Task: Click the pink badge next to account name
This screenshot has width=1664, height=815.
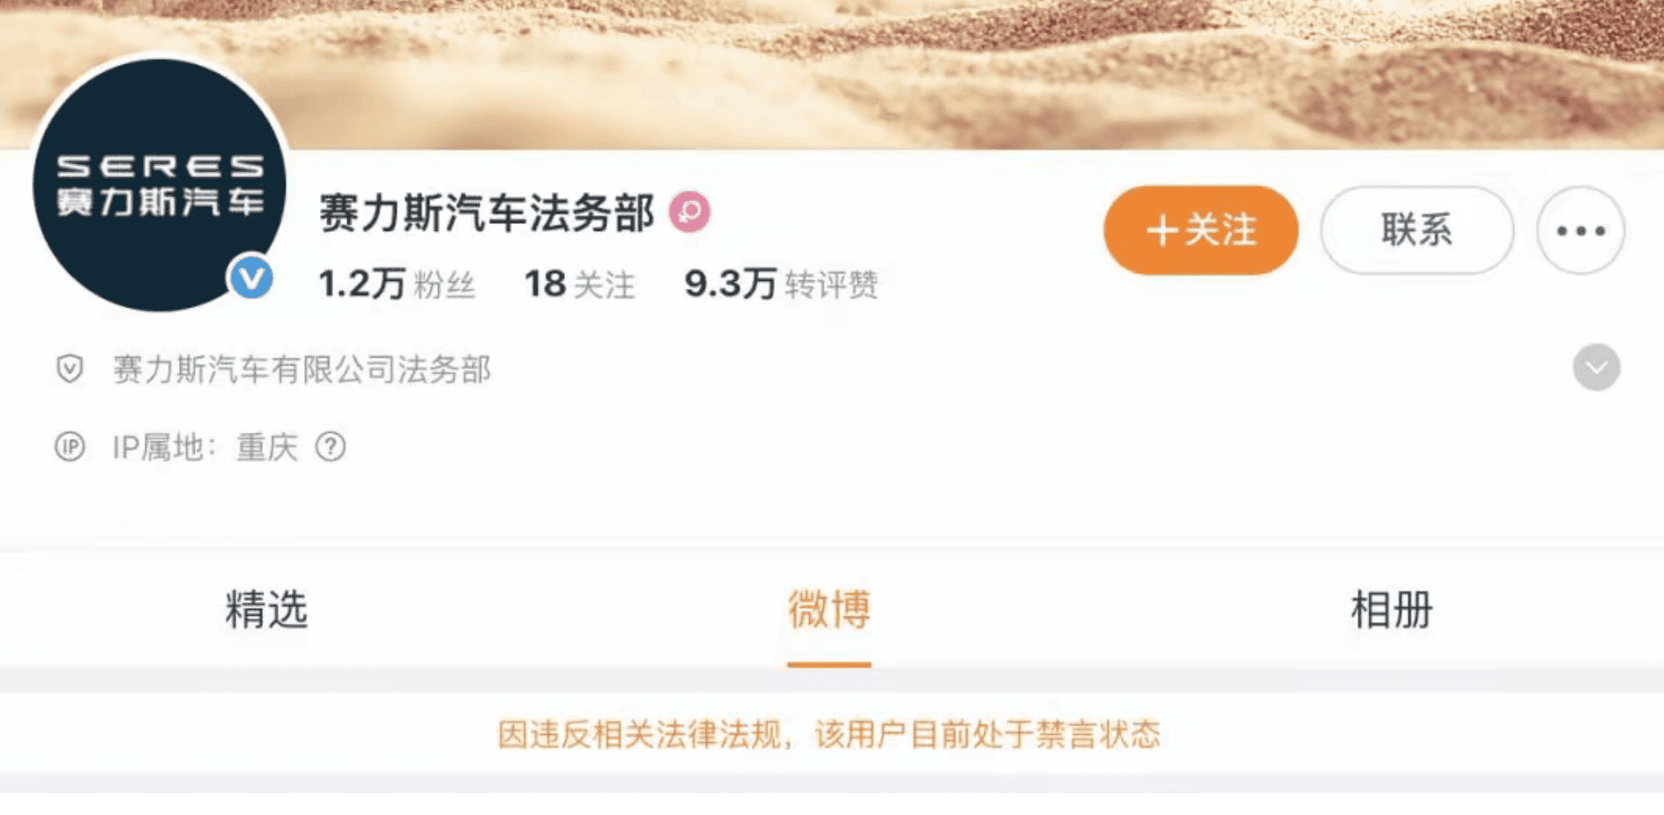Action: [689, 212]
